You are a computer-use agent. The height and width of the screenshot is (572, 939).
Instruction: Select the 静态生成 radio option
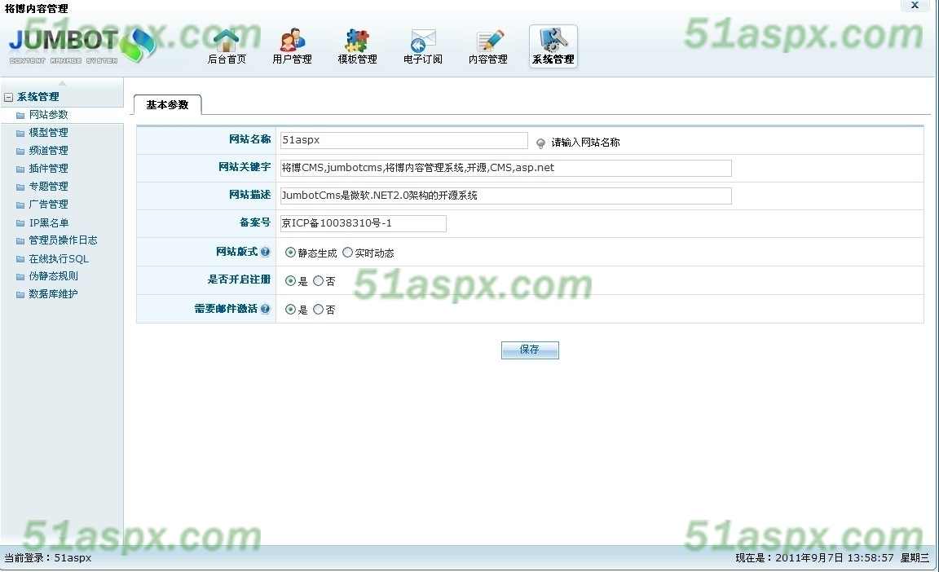[x=290, y=253]
